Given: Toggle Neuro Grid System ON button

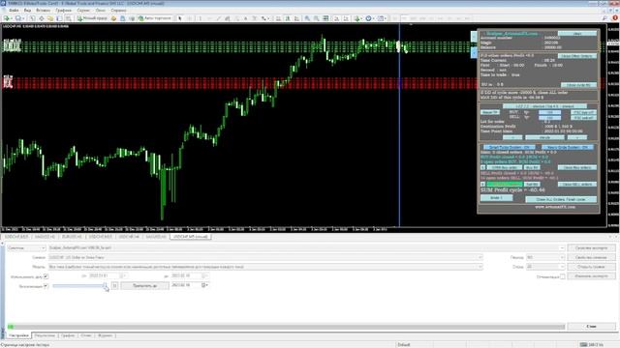Looking at the screenshot, I should [x=568, y=147].
